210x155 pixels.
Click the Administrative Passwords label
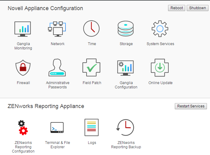(x=58, y=85)
